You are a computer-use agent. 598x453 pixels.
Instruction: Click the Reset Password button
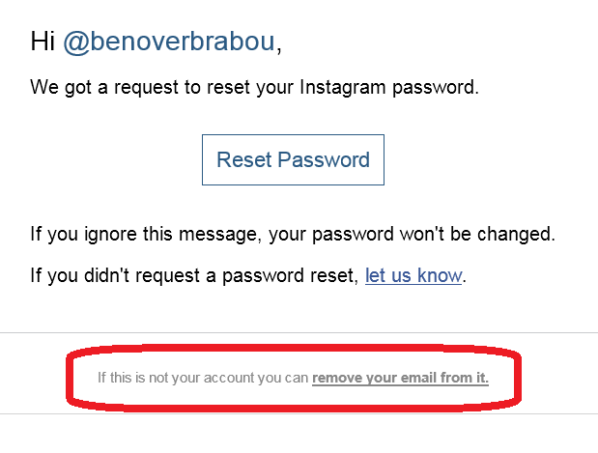(293, 159)
